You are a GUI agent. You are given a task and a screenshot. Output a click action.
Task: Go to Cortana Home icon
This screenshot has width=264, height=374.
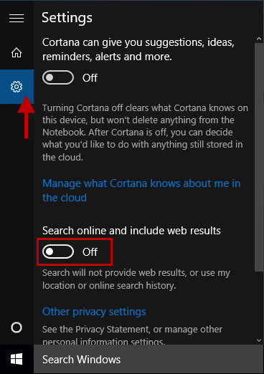pos(16,53)
